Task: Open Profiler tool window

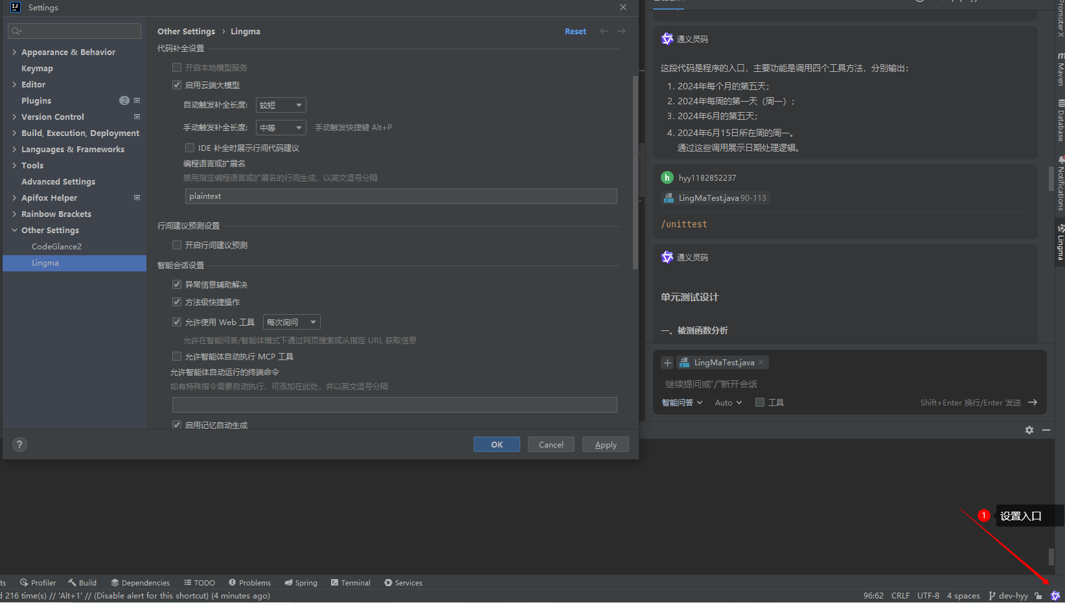Action: [38, 582]
